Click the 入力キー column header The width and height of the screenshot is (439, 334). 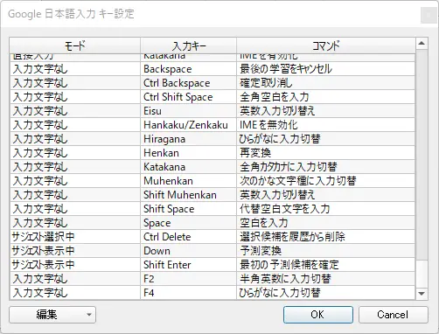pyautogui.click(x=188, y=45)
